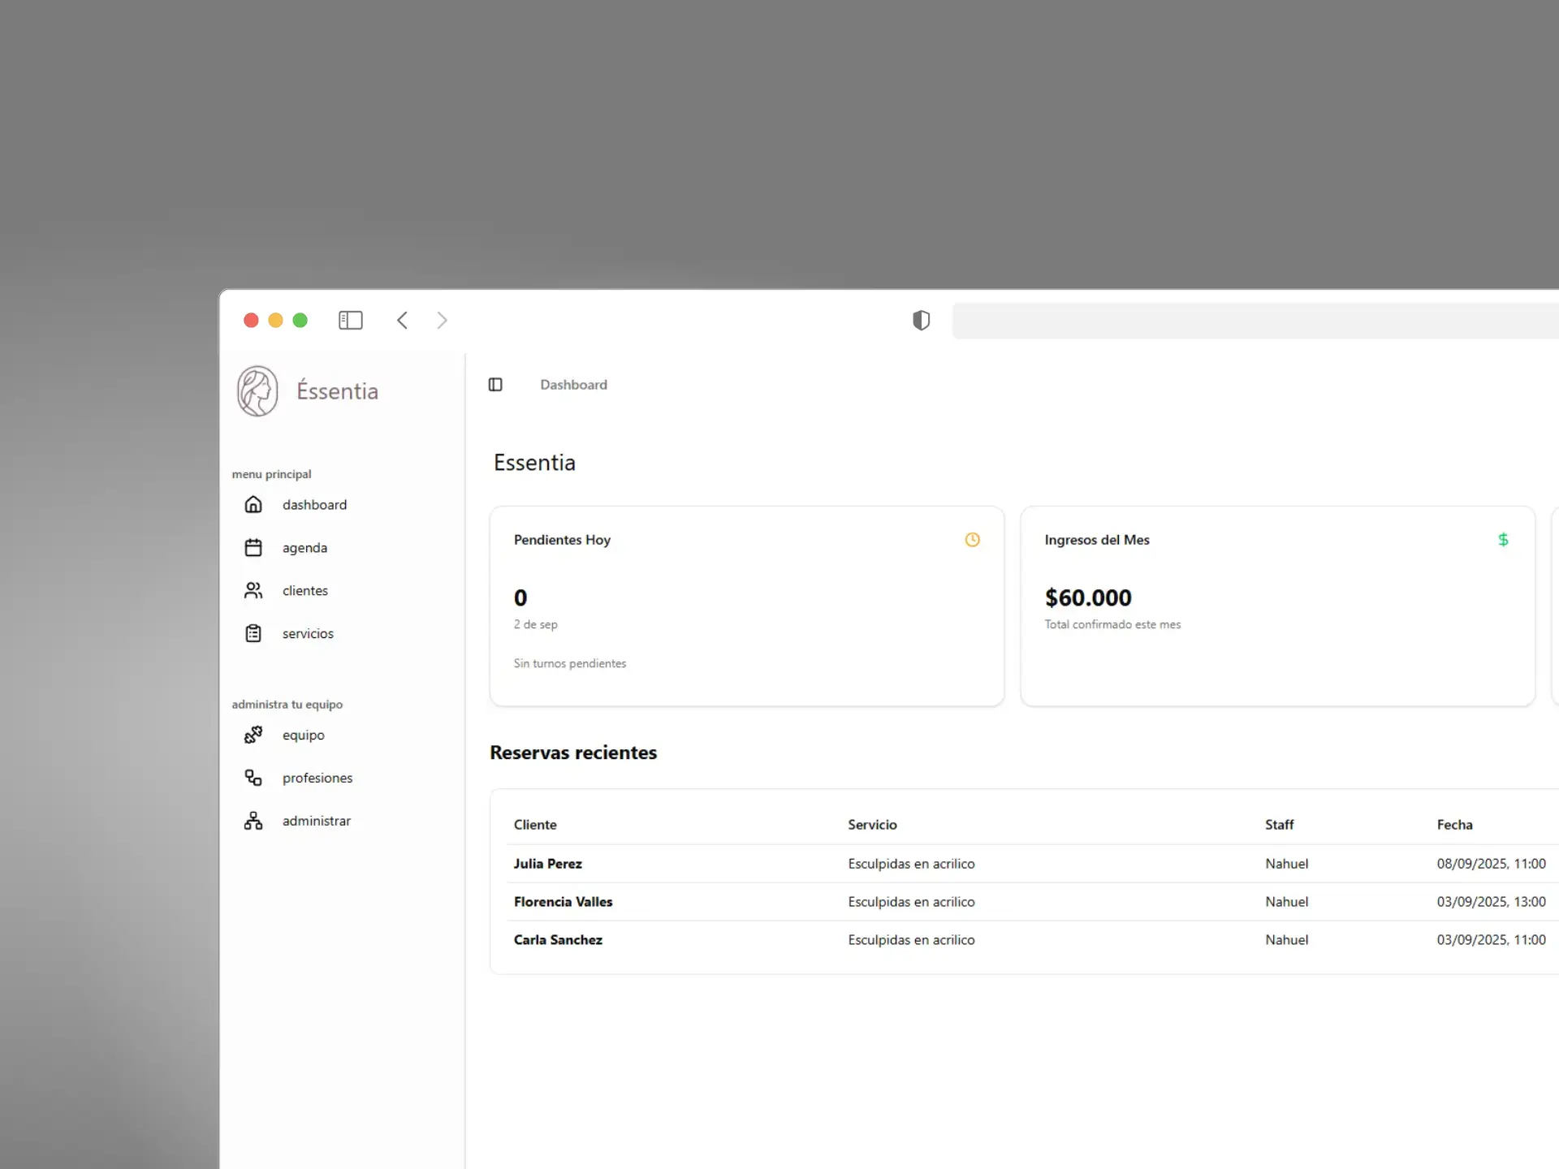Click Nahuel in Florencia Valles row
The image size is (1559, 1169).
pos(1286,902)
